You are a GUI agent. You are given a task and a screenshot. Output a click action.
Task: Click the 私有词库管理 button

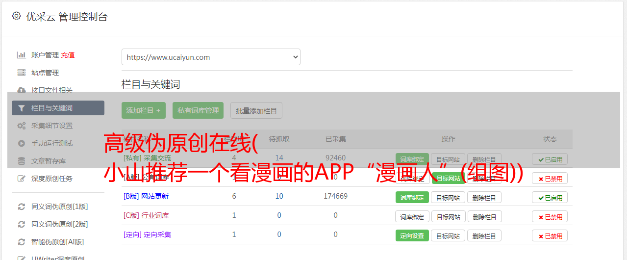198,110
